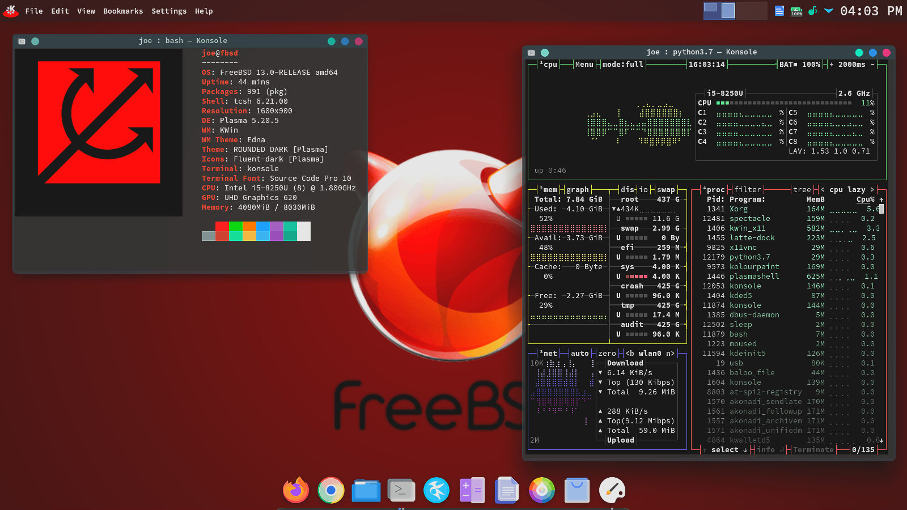
Task: Switch to the first virtual desktop in pager
Action: click(x=719, y=11)
